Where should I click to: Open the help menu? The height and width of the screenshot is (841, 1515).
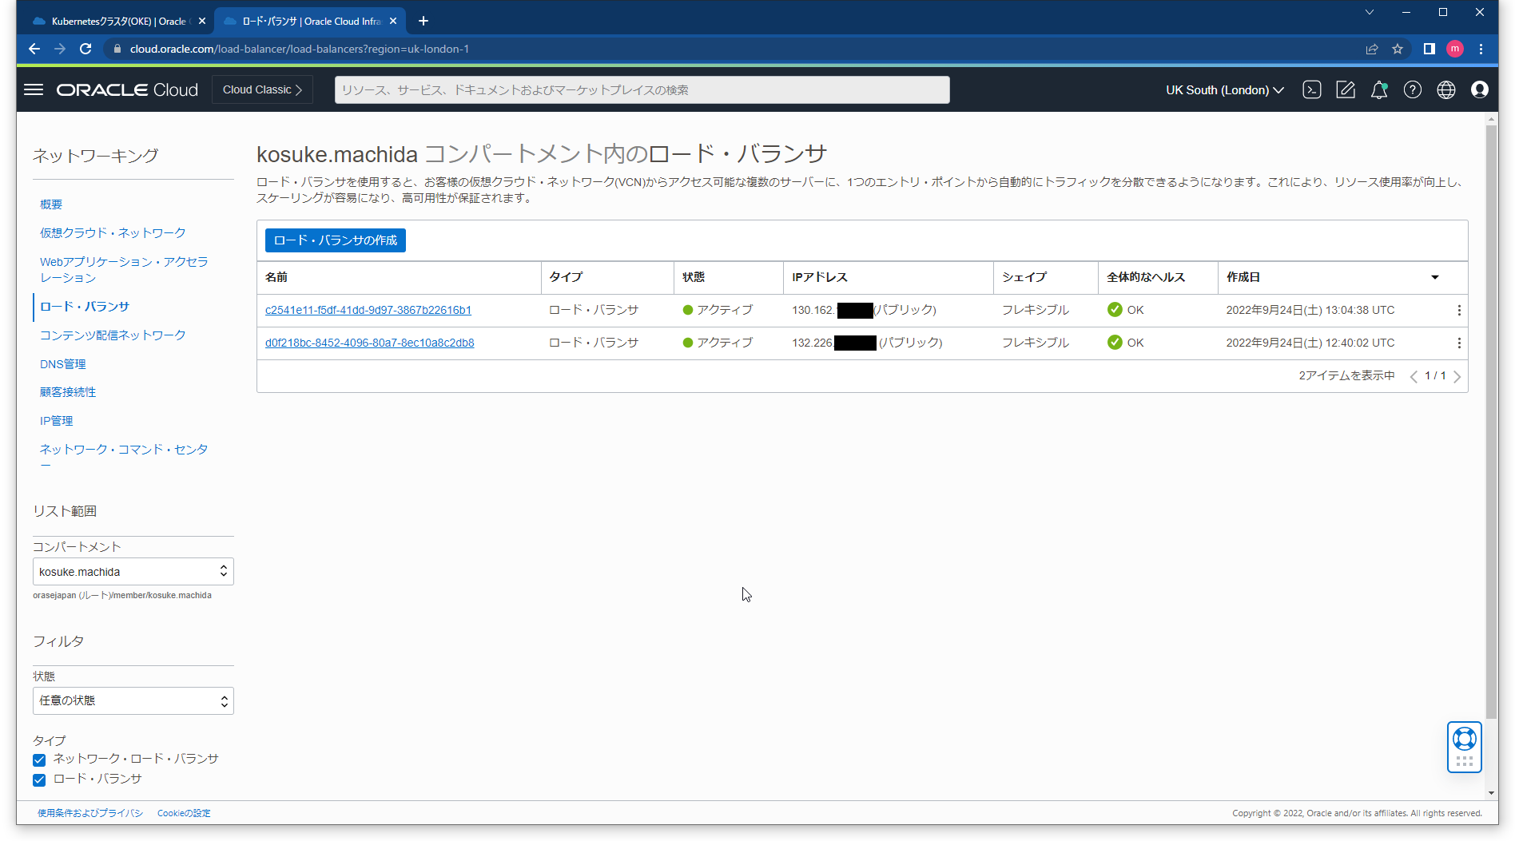[x=1413, y=89]
